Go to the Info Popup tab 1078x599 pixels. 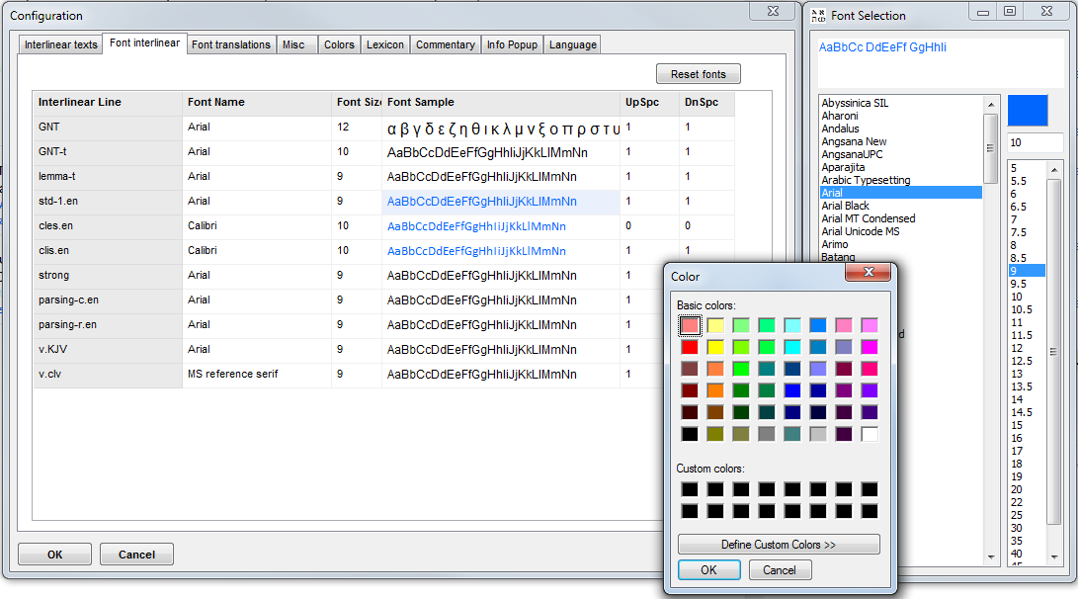511,44
